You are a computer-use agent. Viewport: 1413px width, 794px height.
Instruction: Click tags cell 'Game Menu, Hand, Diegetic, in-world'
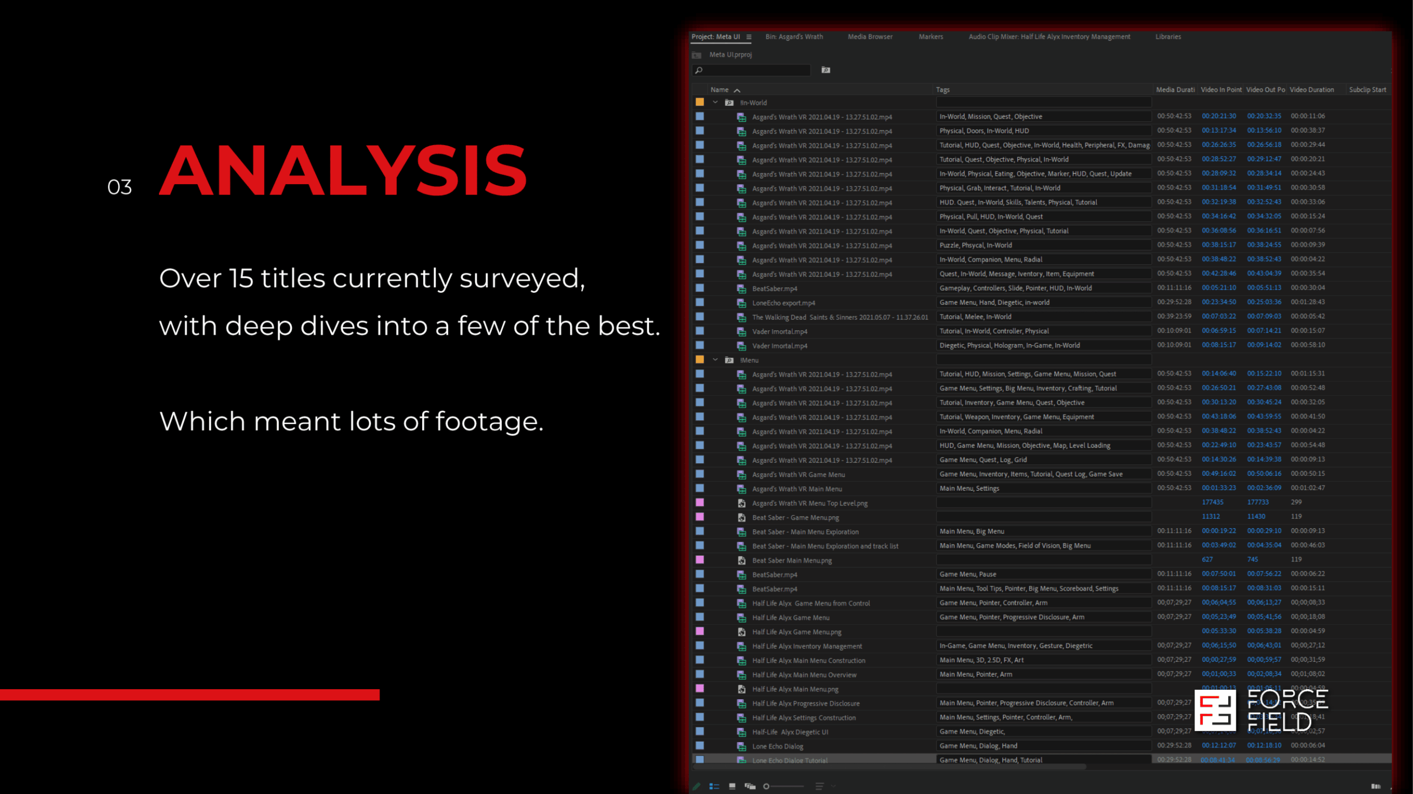coord(1043,303)
